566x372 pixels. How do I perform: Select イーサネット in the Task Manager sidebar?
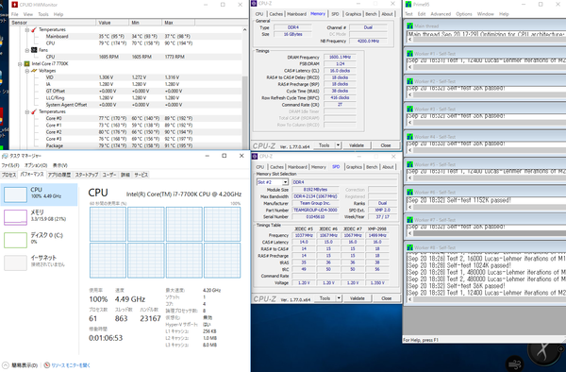tap(39, 262)
